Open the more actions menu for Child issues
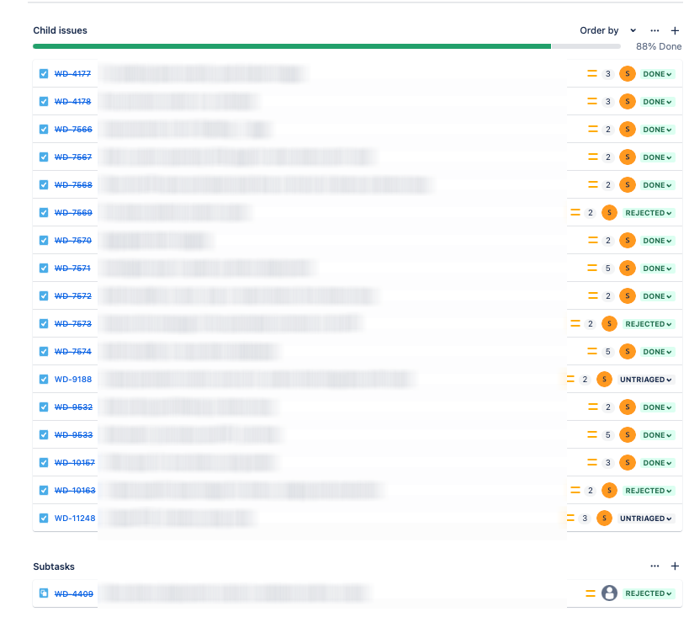 tap(655, 30)
